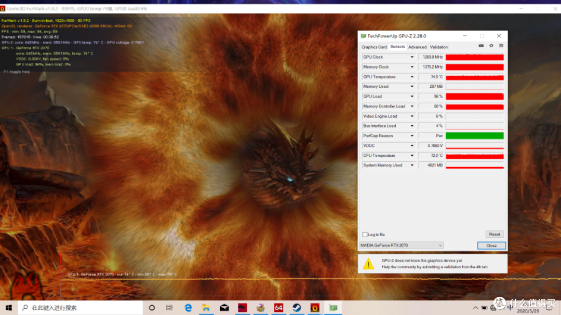The image size is (561, 315).
Task: Open Memory Clock sensor dropdown
Action: [412, 67]
